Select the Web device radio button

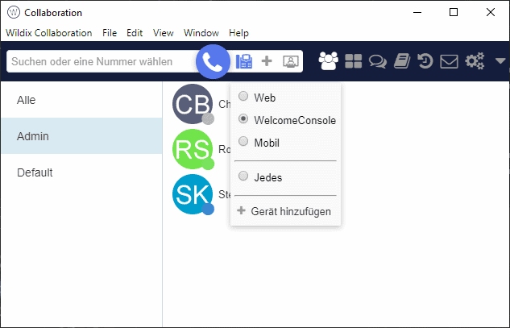[x=243, y=96]
